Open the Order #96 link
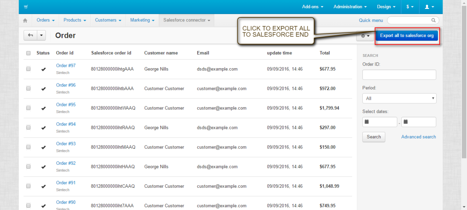467x210 pixels. [x=66, y=85]
